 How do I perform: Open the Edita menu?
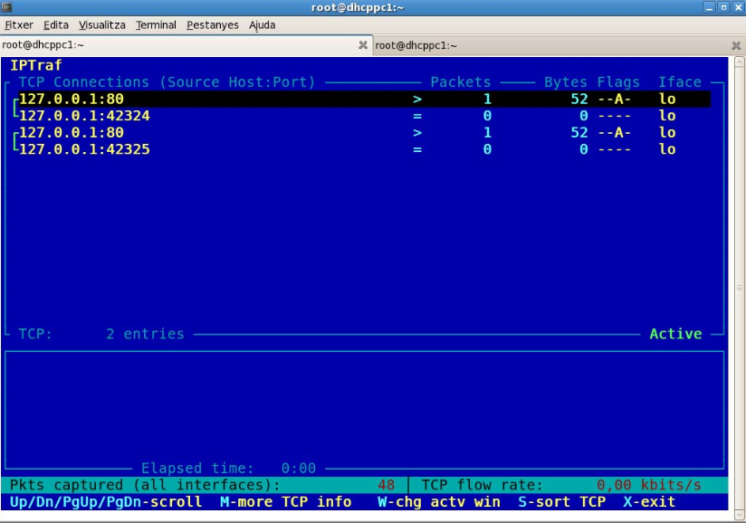click(x=56, y=25)
